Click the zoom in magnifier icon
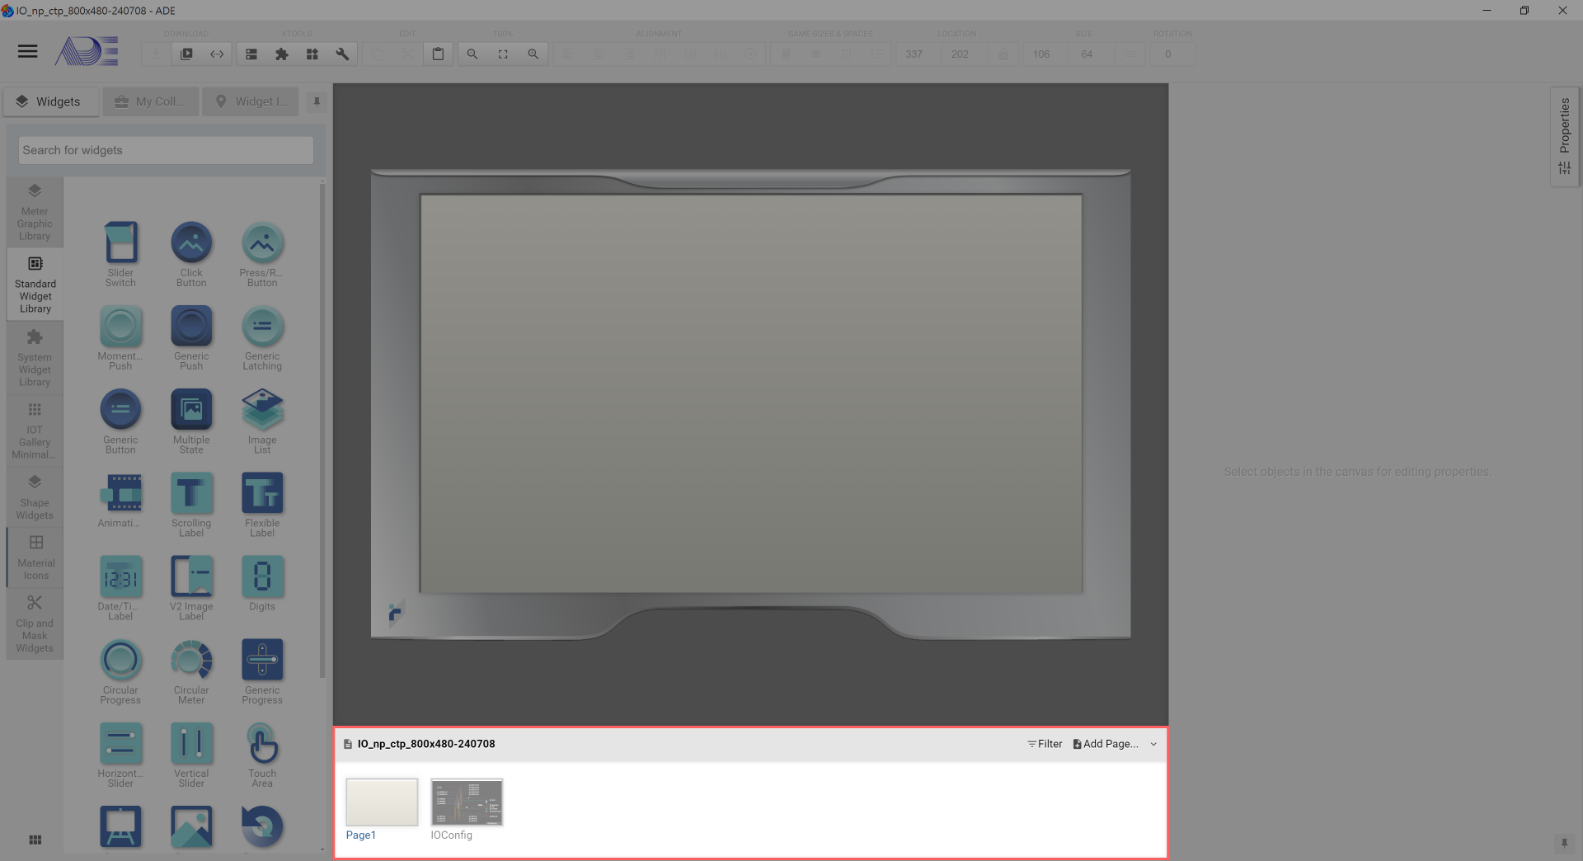 pos(533,54)
